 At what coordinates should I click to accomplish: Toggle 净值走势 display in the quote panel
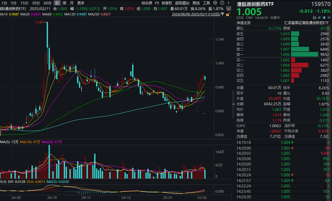244,22
